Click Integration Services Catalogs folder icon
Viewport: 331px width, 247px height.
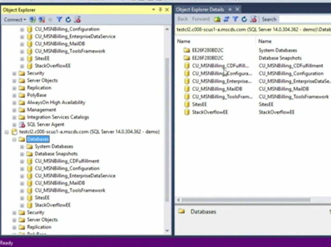22,117
